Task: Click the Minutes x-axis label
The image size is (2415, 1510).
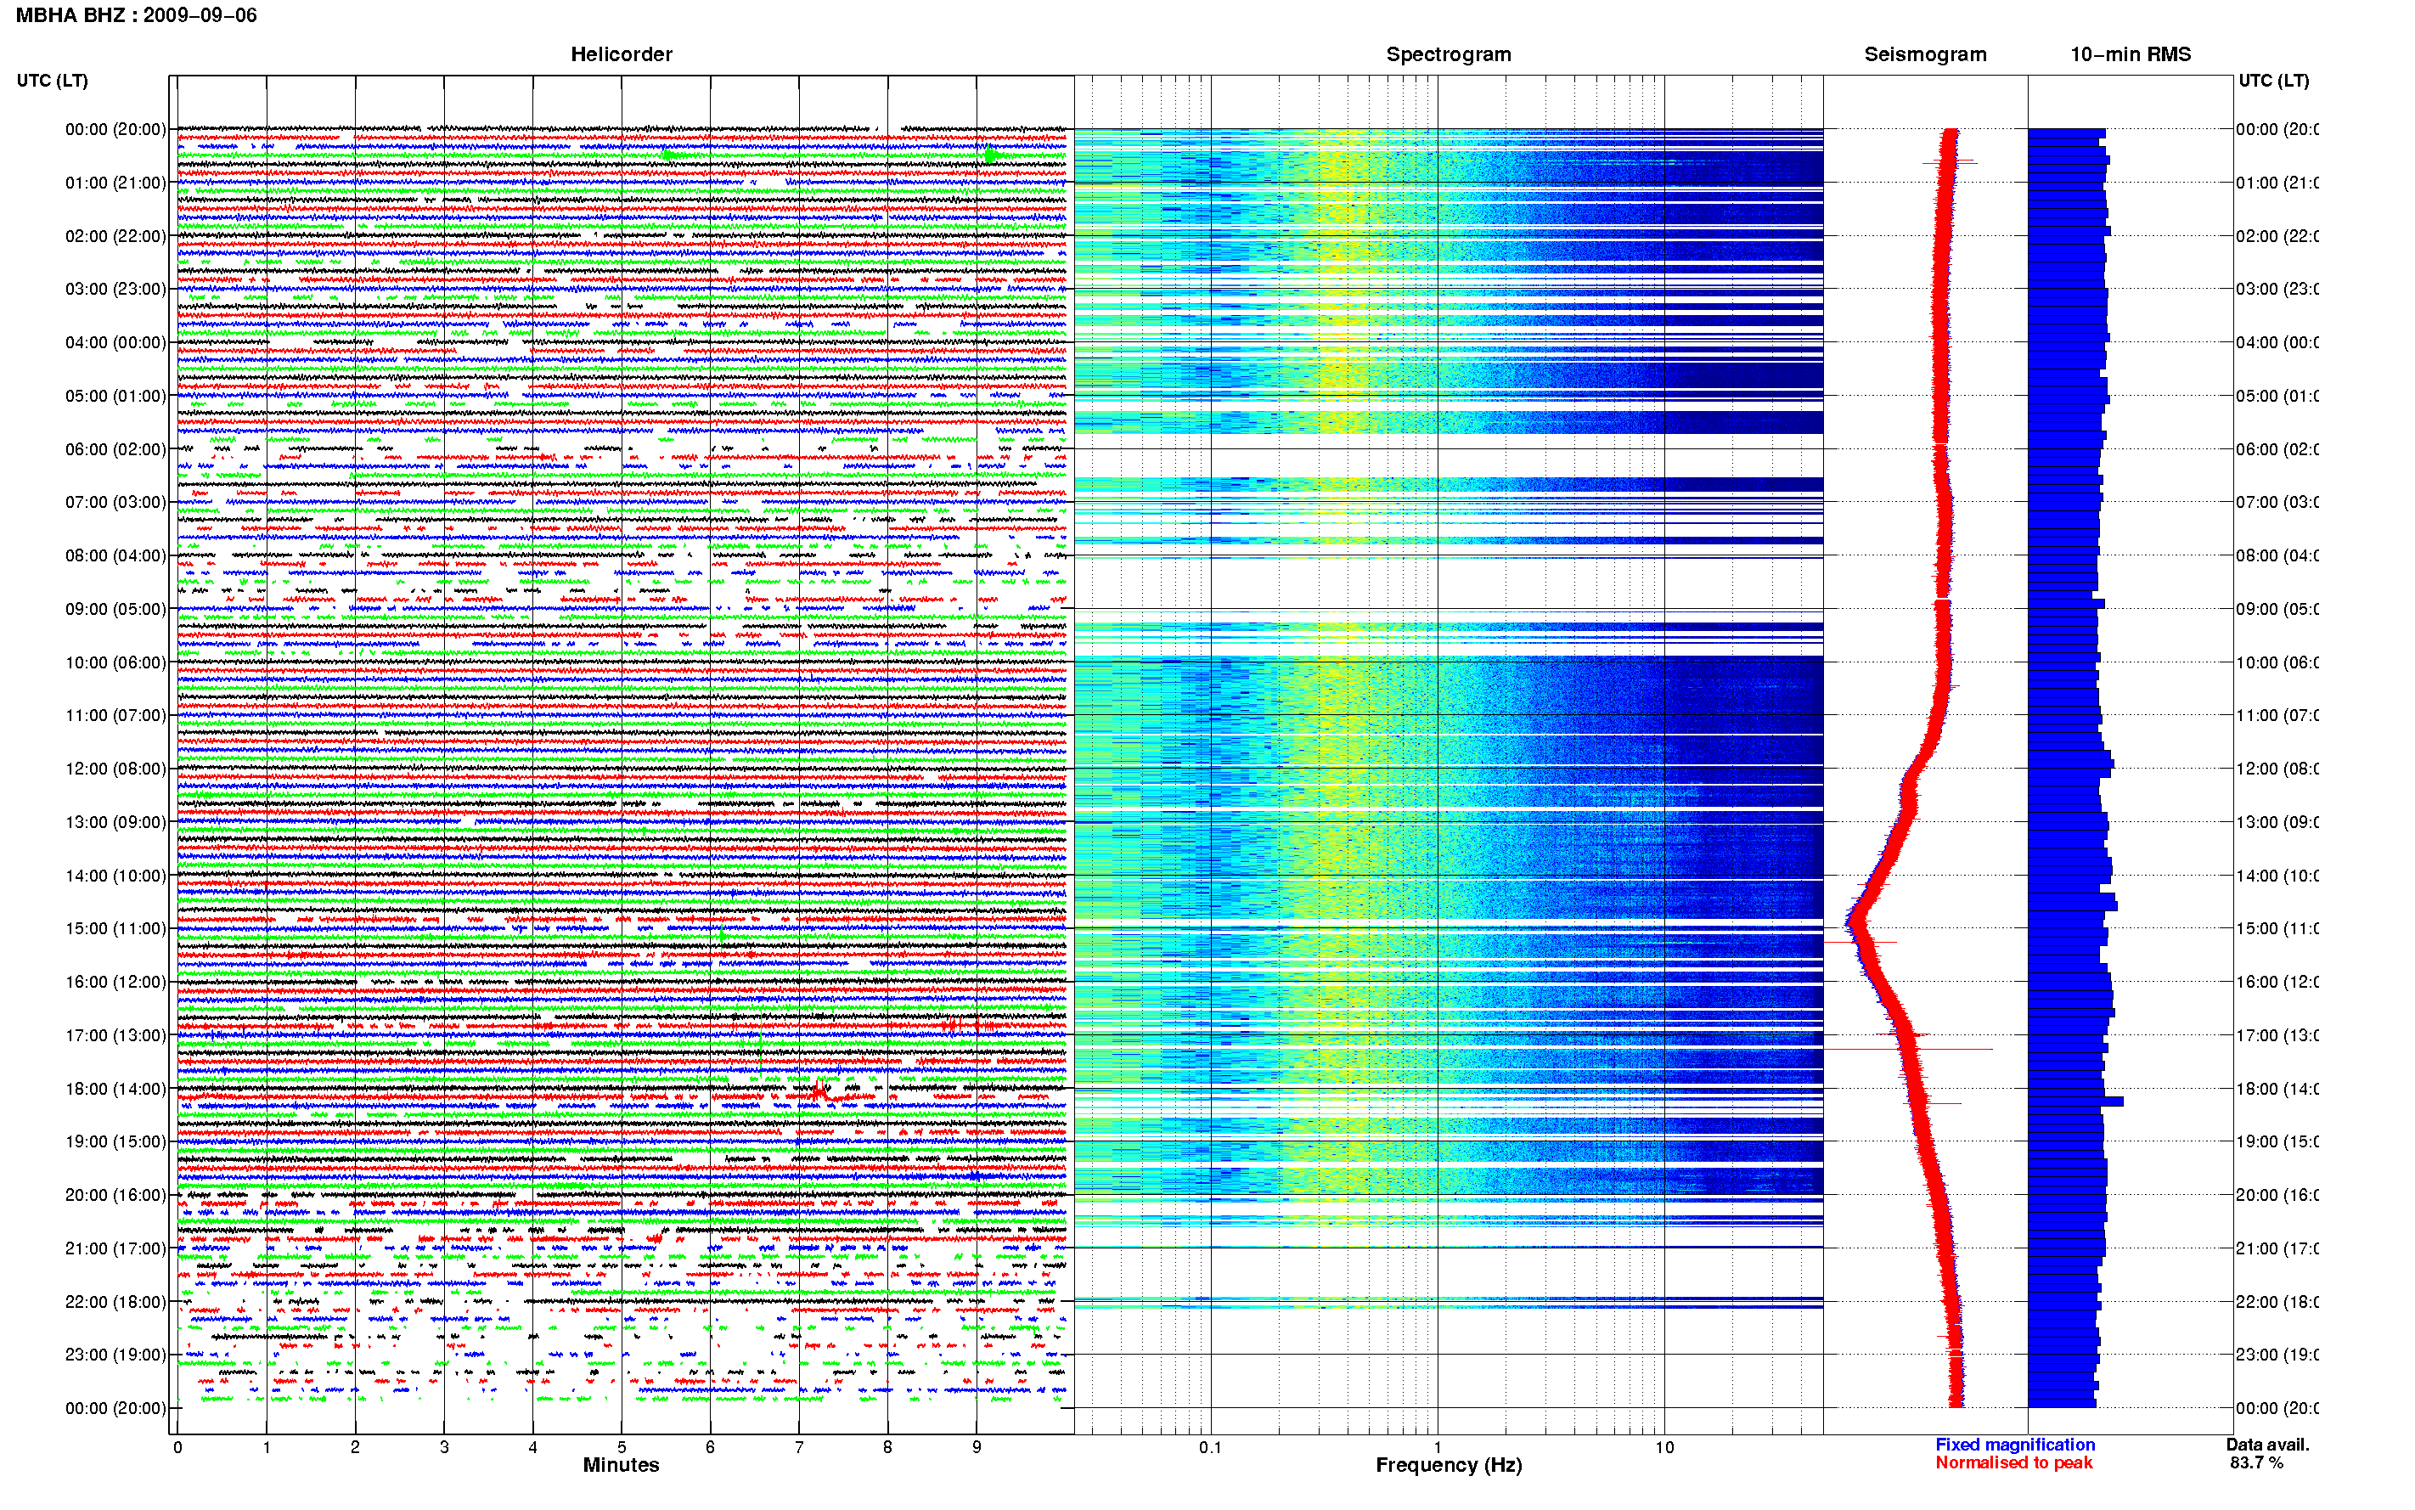Action: click(621, 1465)
